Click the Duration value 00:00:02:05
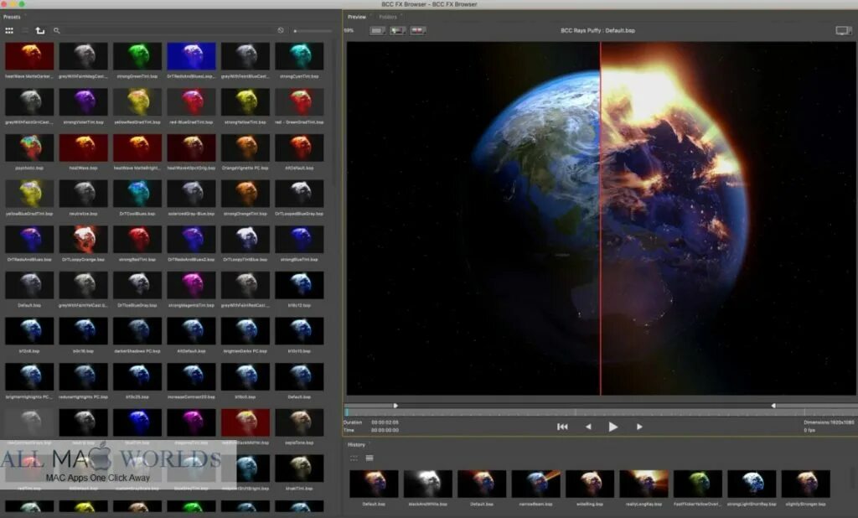Viewport: 858px width, 518px height. (x=385, y=422)
